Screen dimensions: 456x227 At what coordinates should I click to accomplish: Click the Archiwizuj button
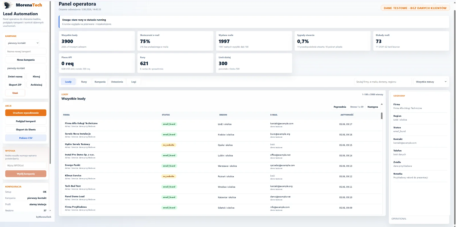click(x=36, y=85)
